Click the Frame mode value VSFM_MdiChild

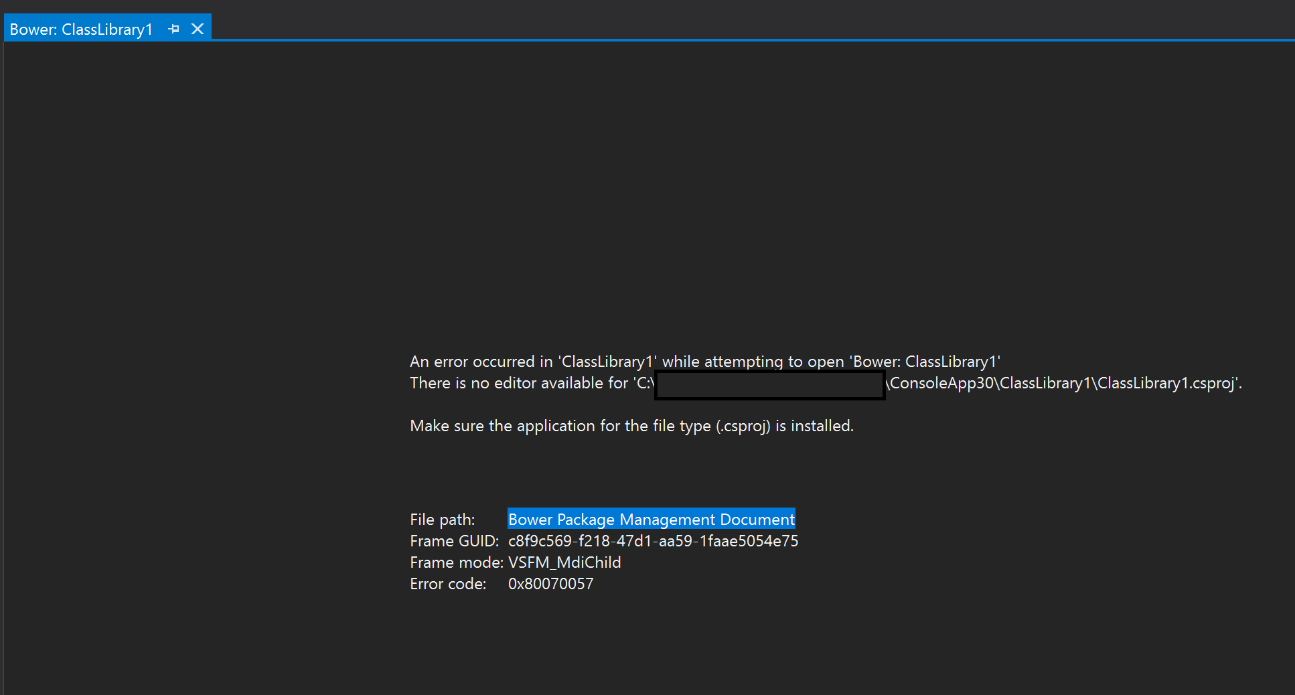point(563,562)
